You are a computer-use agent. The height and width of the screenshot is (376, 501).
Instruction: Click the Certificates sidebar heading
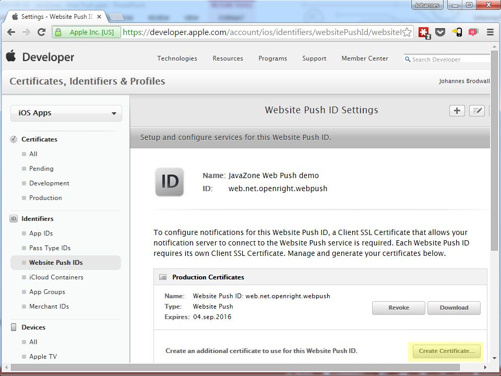pyautogui.click(x=39, y=139)
